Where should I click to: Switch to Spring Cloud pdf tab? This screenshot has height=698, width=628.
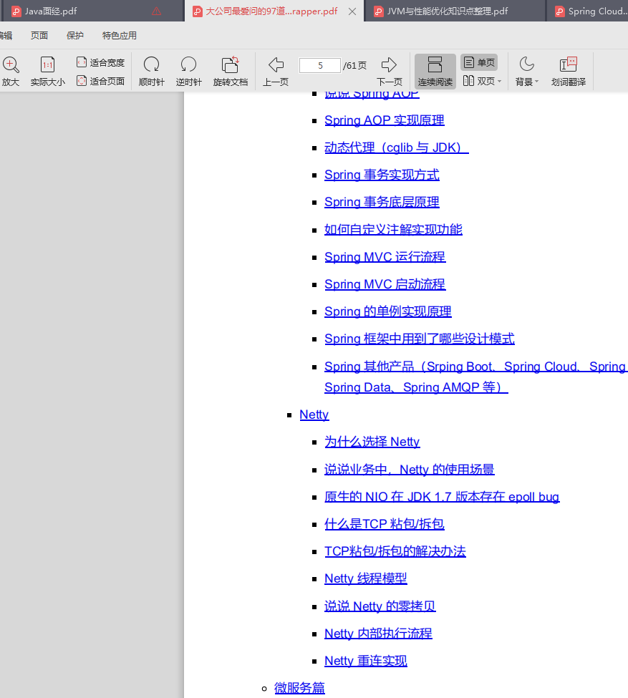[x=588, y=11]
